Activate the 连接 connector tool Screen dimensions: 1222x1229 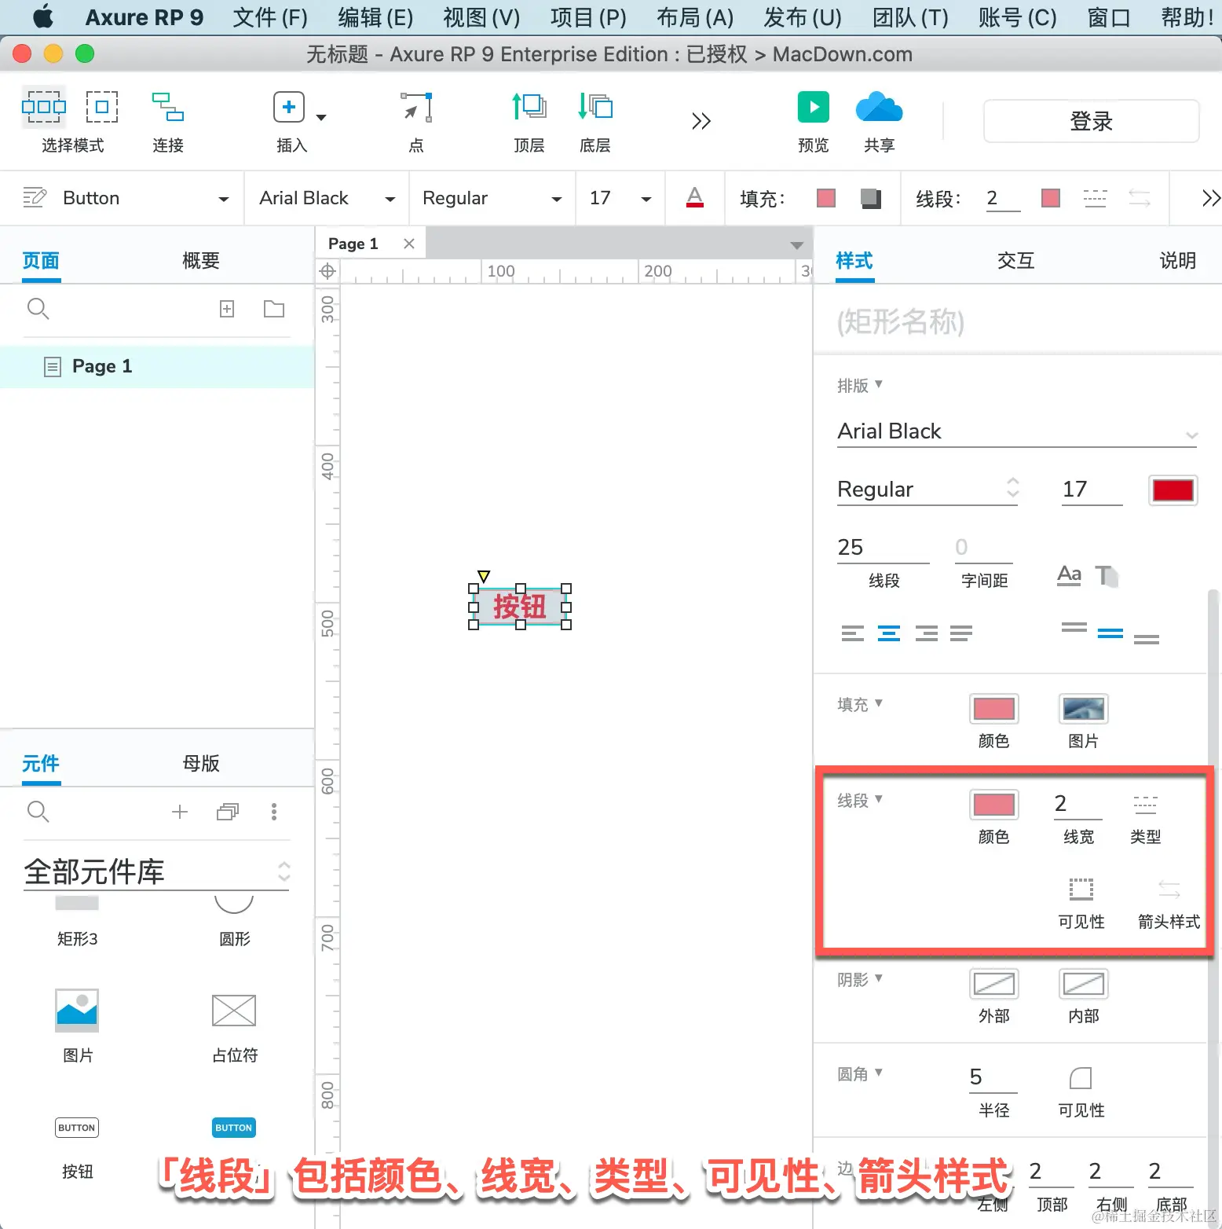click(x=167, y=107)
